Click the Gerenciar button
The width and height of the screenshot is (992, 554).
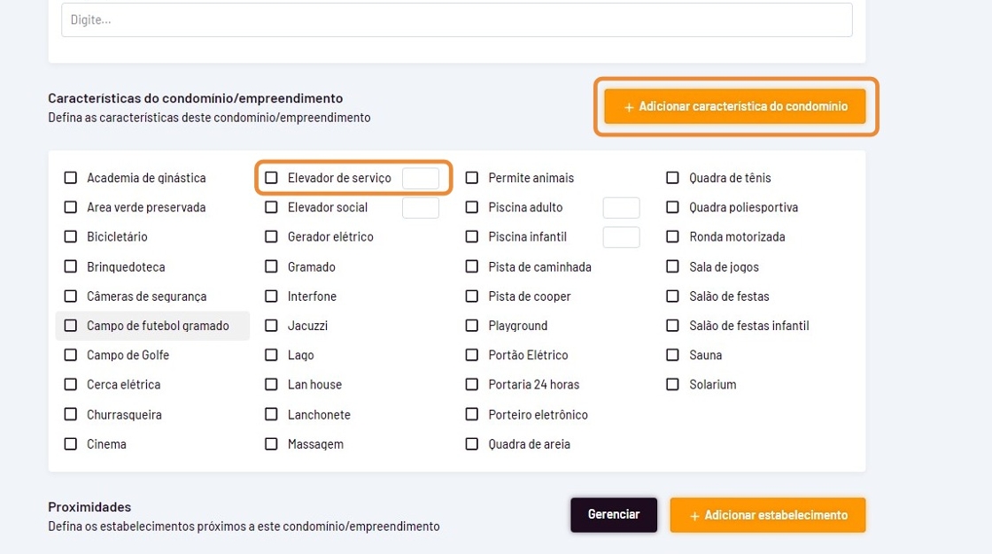[614, 514]
